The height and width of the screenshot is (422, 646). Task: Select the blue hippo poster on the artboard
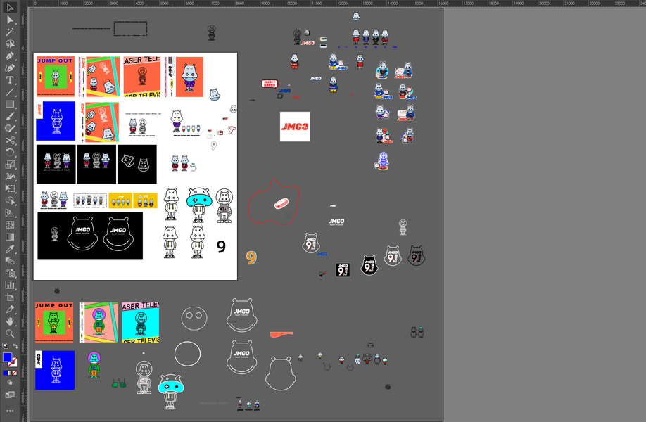click(x=56, y=121)
